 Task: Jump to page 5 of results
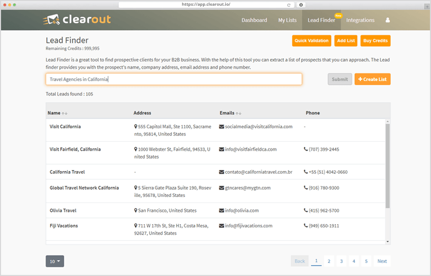pos(366,261)
